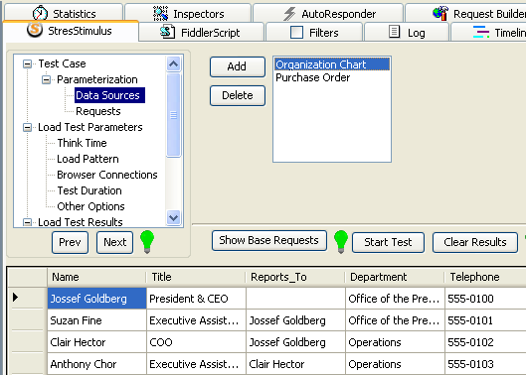Click the Suzan Fine name cell
This screenshot has height=375, width=526.
pyautogui.click(x=97, y=320)
